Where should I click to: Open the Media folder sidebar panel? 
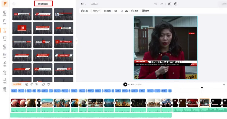[x=5, y=21]
